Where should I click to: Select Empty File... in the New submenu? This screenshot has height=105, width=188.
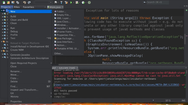[68, 15]
